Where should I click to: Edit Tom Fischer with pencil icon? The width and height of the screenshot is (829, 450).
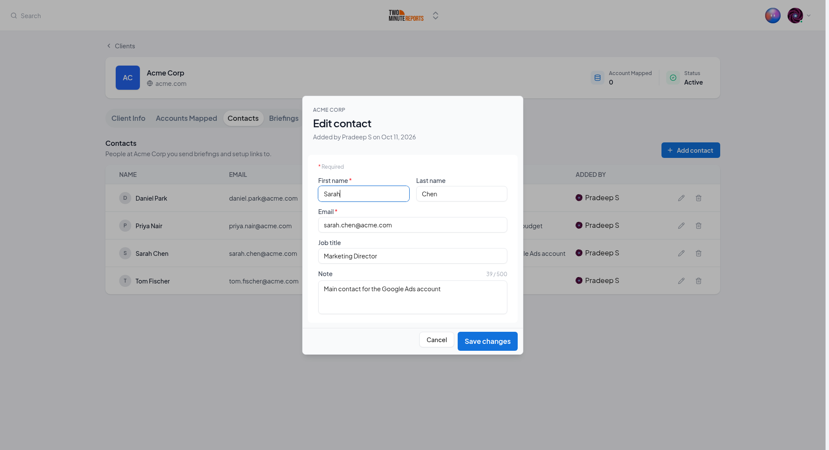pos(681,281)
